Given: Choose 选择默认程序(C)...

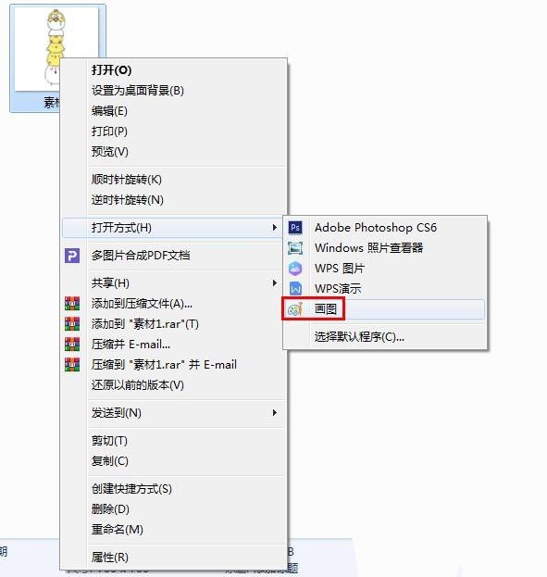Looking at the screenshot, I should point(385,337).
